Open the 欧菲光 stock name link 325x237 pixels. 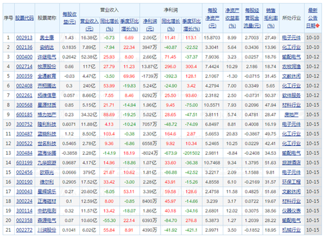(x=47, y=173)
